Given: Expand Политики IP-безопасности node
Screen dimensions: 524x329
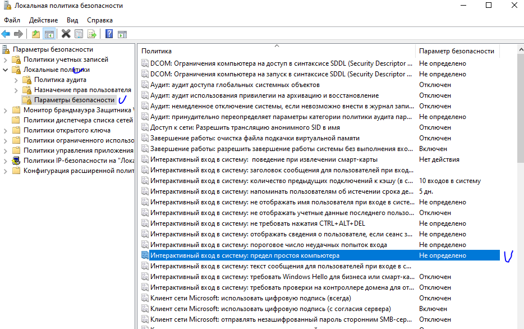Looking at the screenshot, I should (6, 161).
